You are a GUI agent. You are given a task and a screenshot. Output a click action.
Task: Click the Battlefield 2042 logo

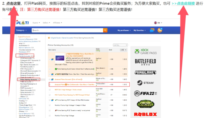pos(145,62)
